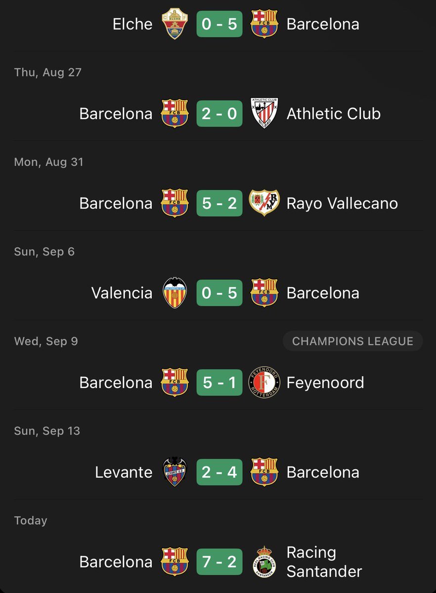Screen dimensions: 436x593
Task: Select the Rayo Vallecano team name
Action: point(342,204)
